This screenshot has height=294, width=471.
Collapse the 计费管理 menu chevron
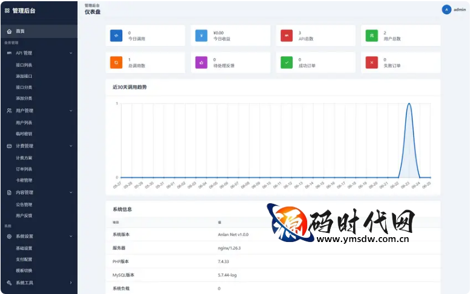coord(71,146)
